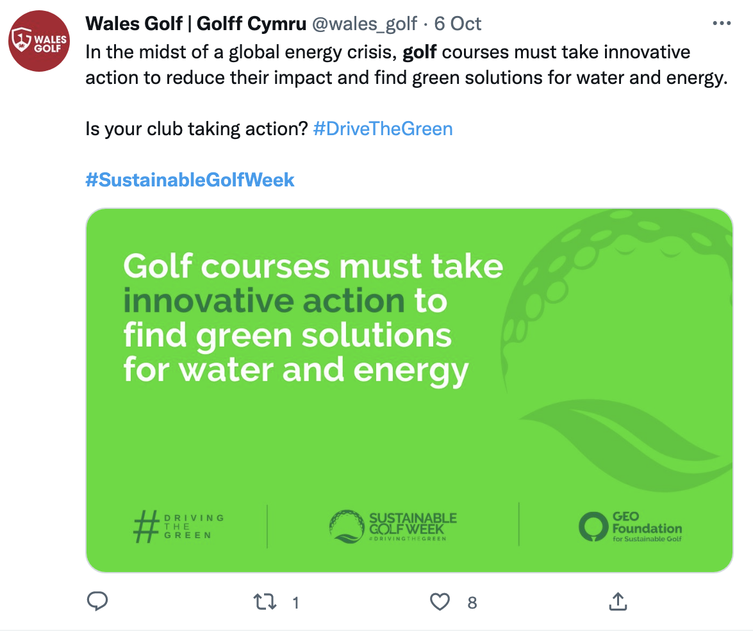753x631 pixels.
Task: Click the Sustainable Golf Week logo
Action: (393, 527)
